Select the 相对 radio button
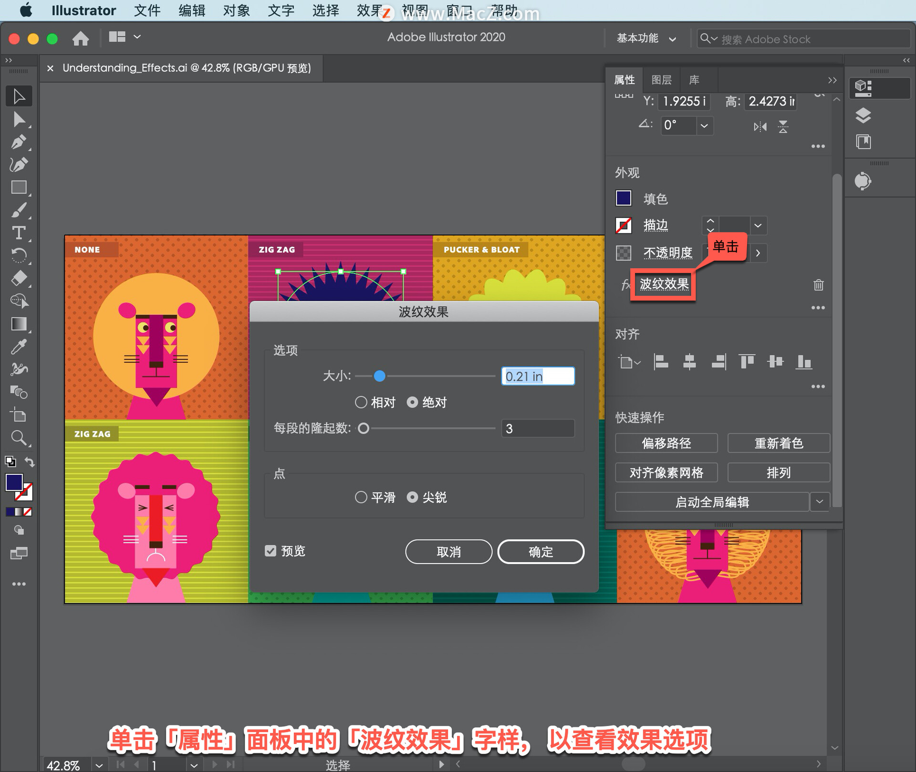Screen dimensions: 916x772 click(361, 402)
